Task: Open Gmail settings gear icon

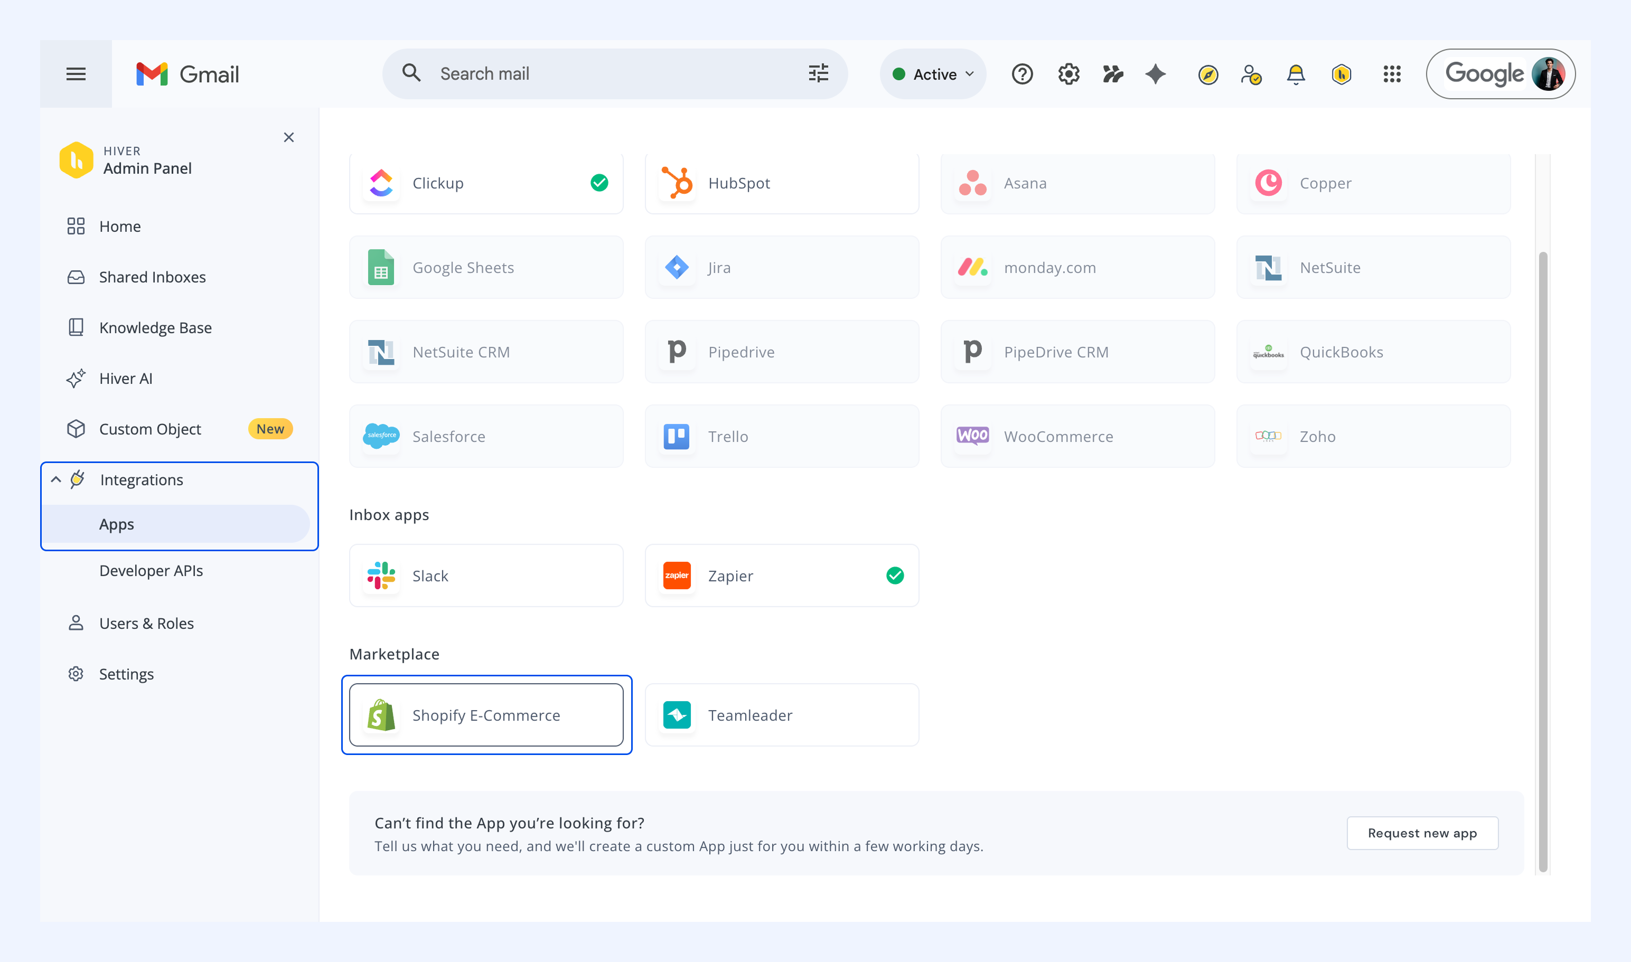Action: click(1068, 74)
